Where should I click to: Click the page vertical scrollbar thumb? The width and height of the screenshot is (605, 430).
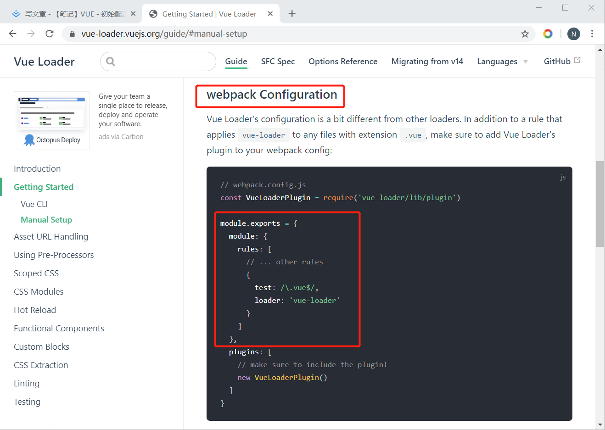point(600,204)
